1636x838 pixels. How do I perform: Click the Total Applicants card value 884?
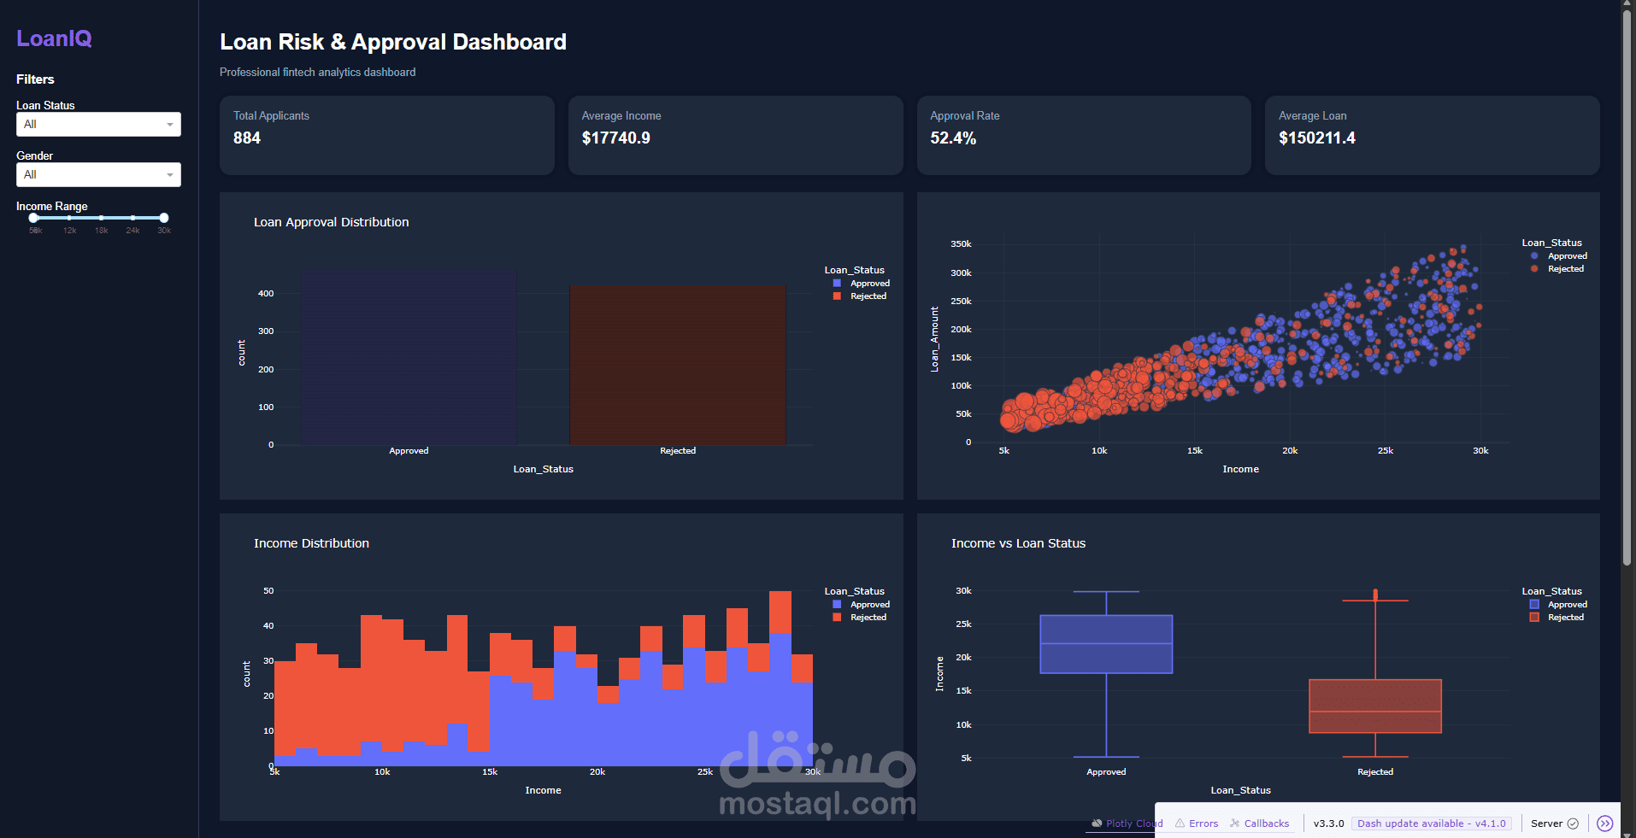coord(247,138)
